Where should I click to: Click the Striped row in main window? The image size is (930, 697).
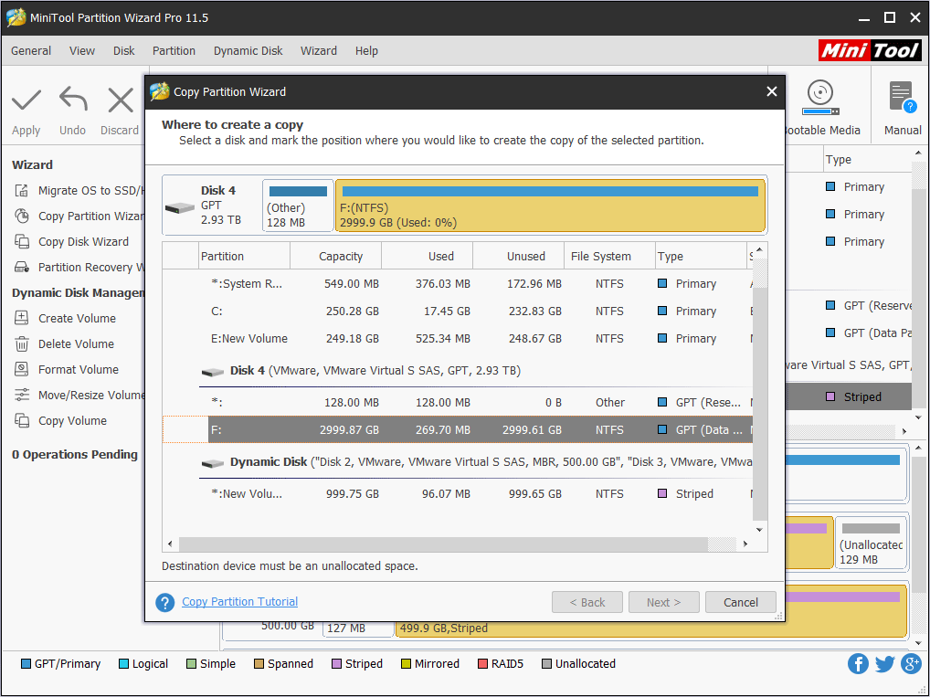tap(850, 396)
